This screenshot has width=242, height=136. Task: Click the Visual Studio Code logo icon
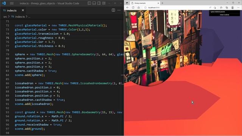coord(4,3)
